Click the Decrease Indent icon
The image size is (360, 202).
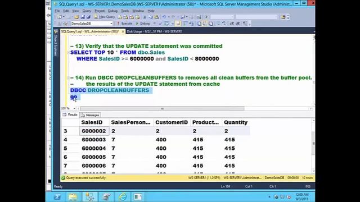[x=232, y=24]
